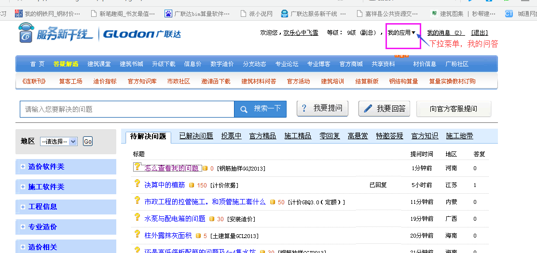The width and height of the screenshot is (537, 253).
Task: Click the 我的钢铁网 bookmark favicon
Action: point(19,13)
